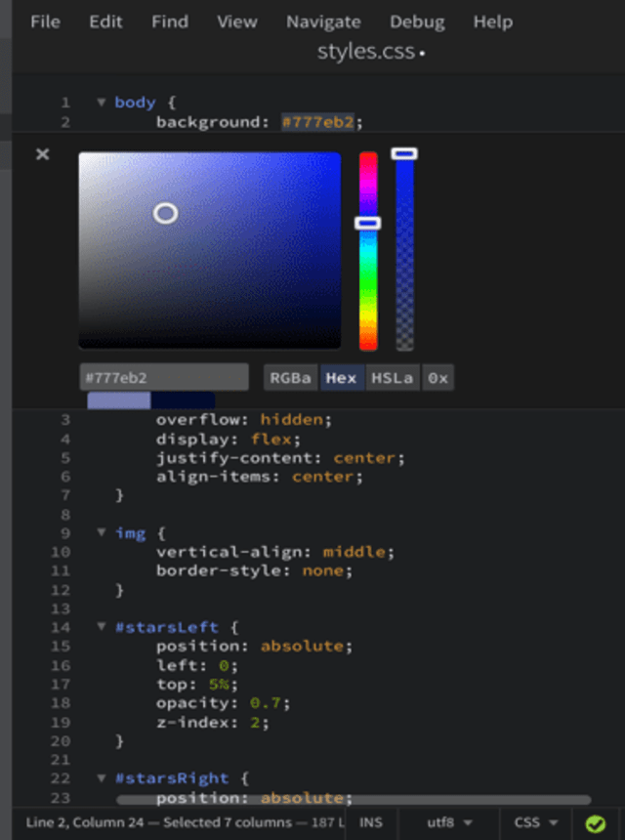Close the inline color picker
The image size is (625, 840).
click(42, 154)
